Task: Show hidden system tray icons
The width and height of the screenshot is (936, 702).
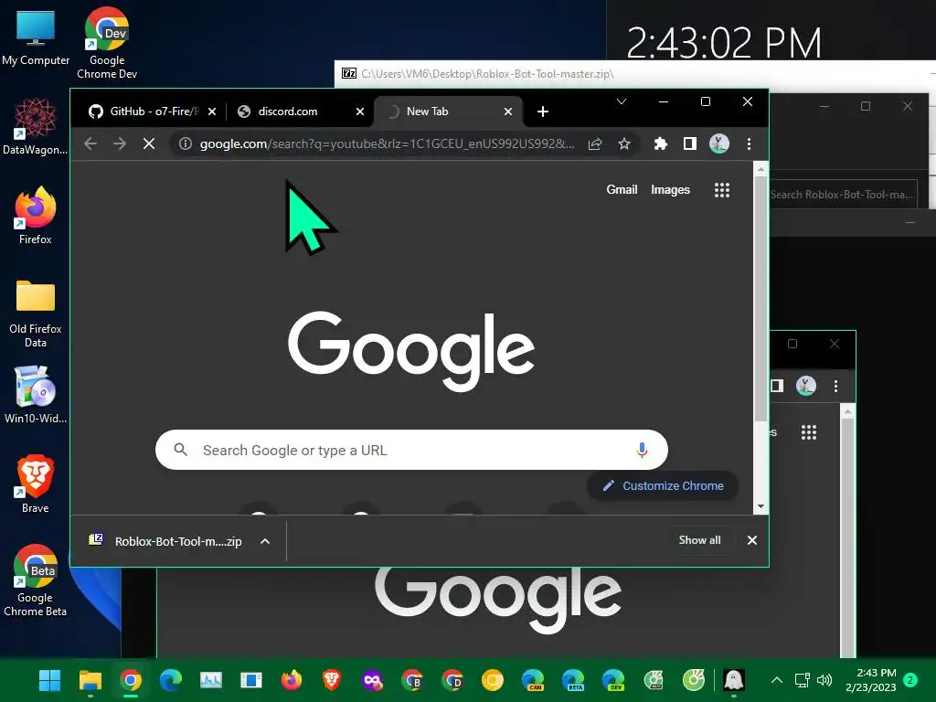Action: point(777,680)
